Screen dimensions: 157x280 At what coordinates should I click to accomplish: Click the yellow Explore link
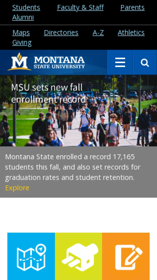click(x=17, y=188)
